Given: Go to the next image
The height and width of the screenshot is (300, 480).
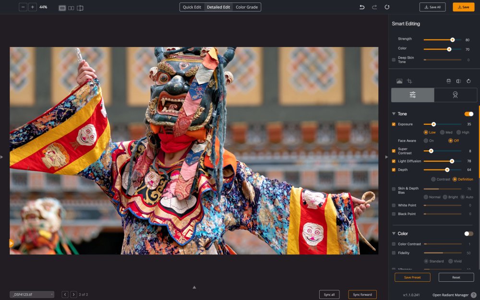Looking at the screenshot, I should pos(73,295).
